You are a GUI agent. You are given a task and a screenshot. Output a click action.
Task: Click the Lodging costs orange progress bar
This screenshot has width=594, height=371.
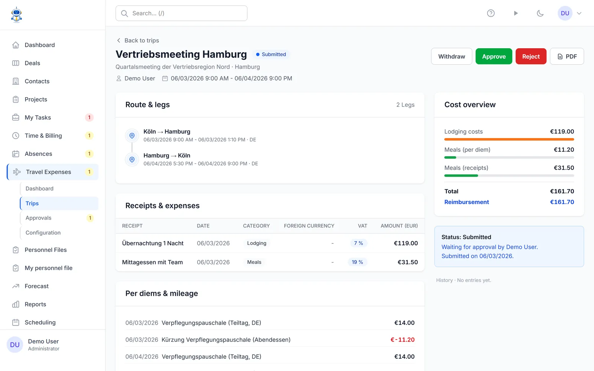click(509, 139)
